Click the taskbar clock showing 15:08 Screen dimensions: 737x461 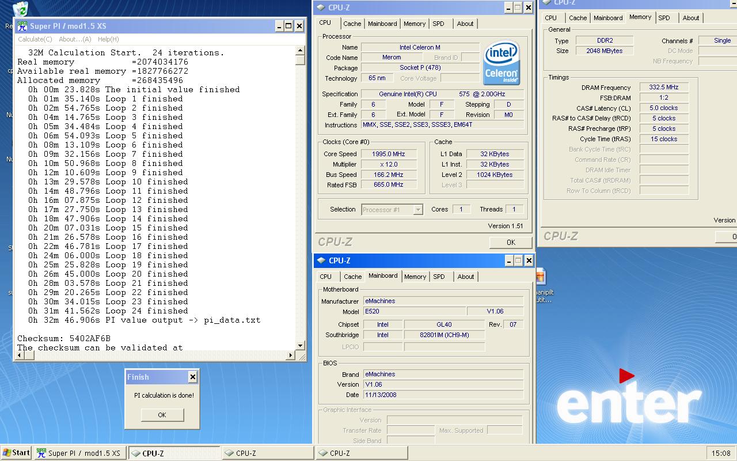coord(720,453)
